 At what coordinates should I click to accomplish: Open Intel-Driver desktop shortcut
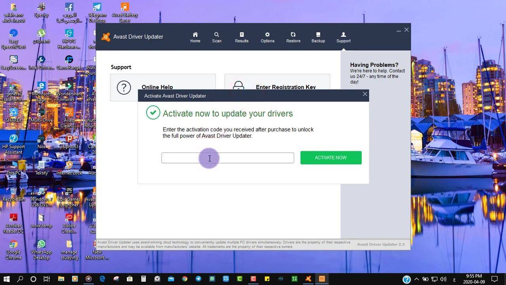[x=41, y=63]
